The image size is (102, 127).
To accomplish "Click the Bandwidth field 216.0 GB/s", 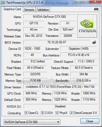I will click(x=84, y=80).
